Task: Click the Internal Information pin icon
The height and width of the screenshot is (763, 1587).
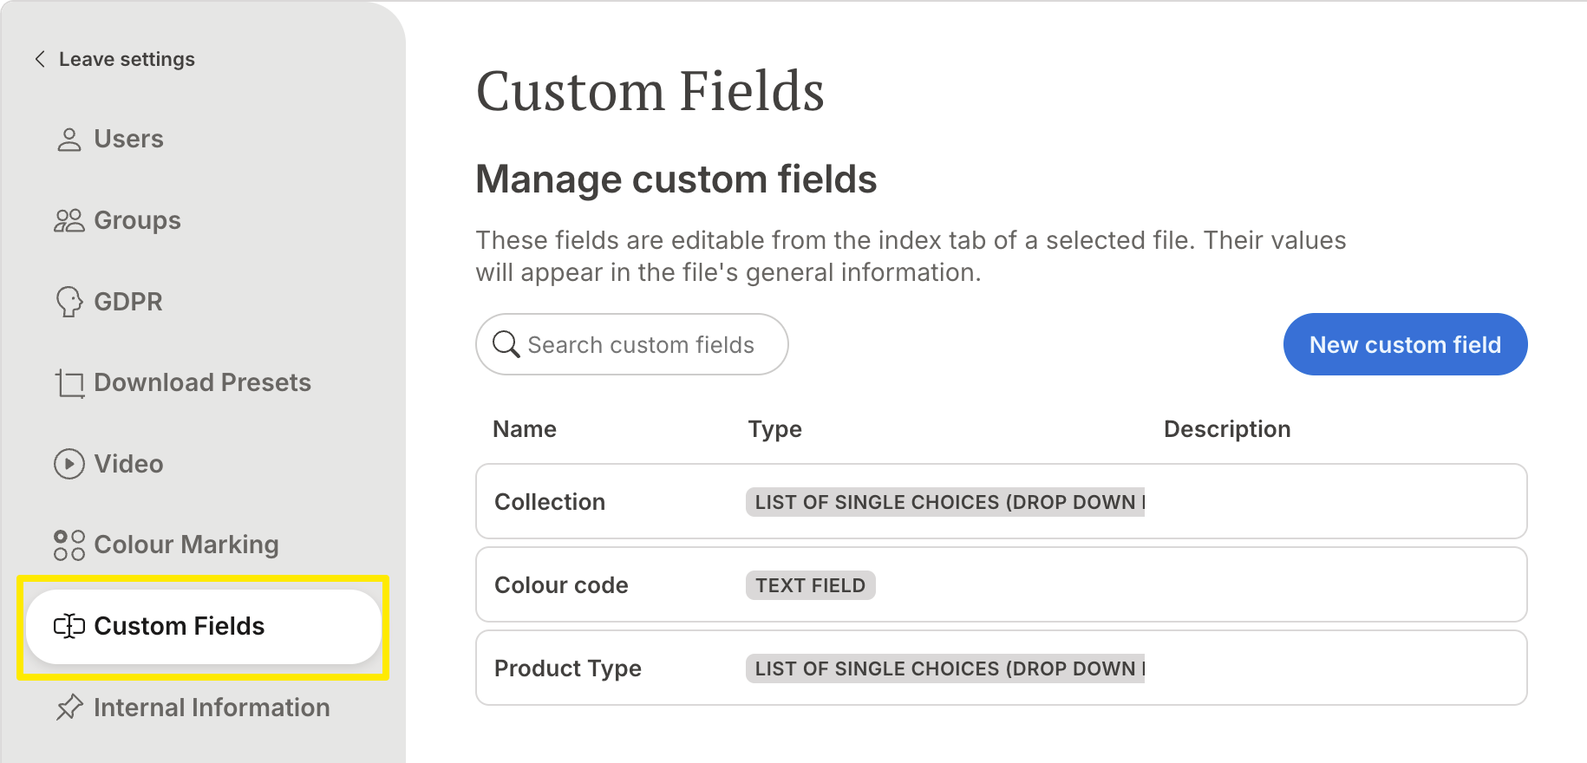Action: [x=69, y=708]
